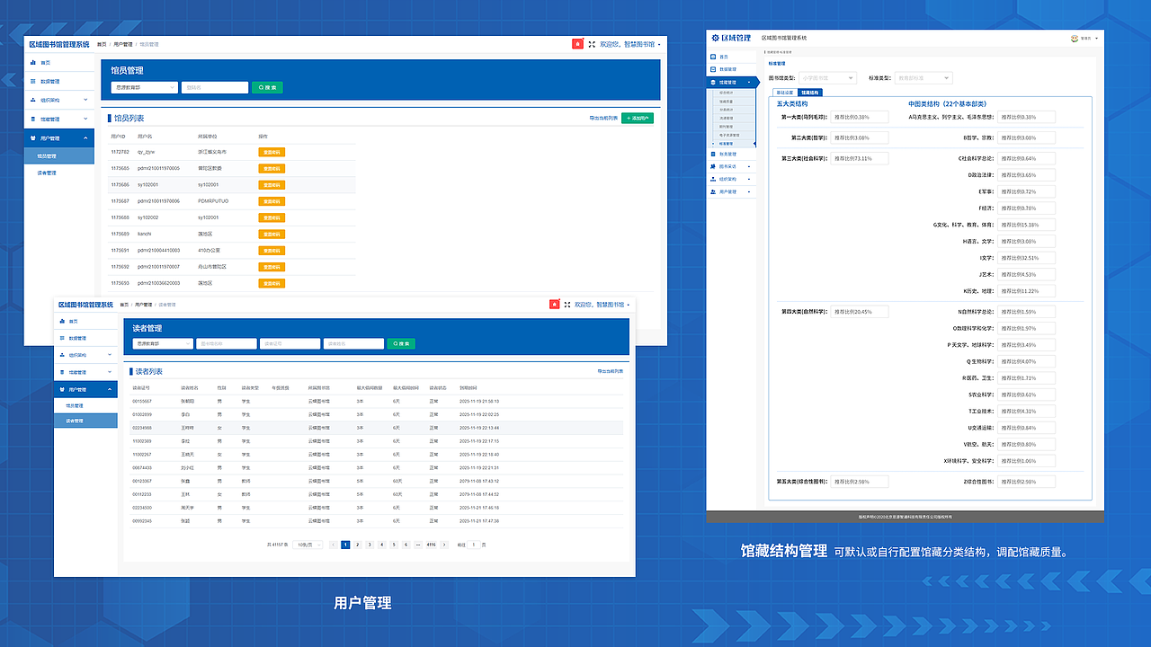This screenshot has width=1151, height=647.
Task: Click the 馆藏管理 icon in 馆员管理 sidebar
Action: (33, 119)
